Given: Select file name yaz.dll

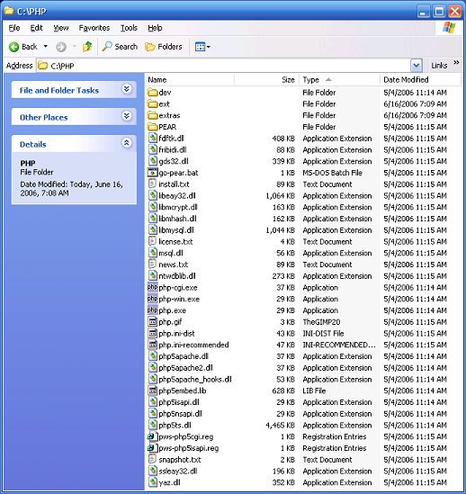Looking at the screenshot, I should point(169,482).
